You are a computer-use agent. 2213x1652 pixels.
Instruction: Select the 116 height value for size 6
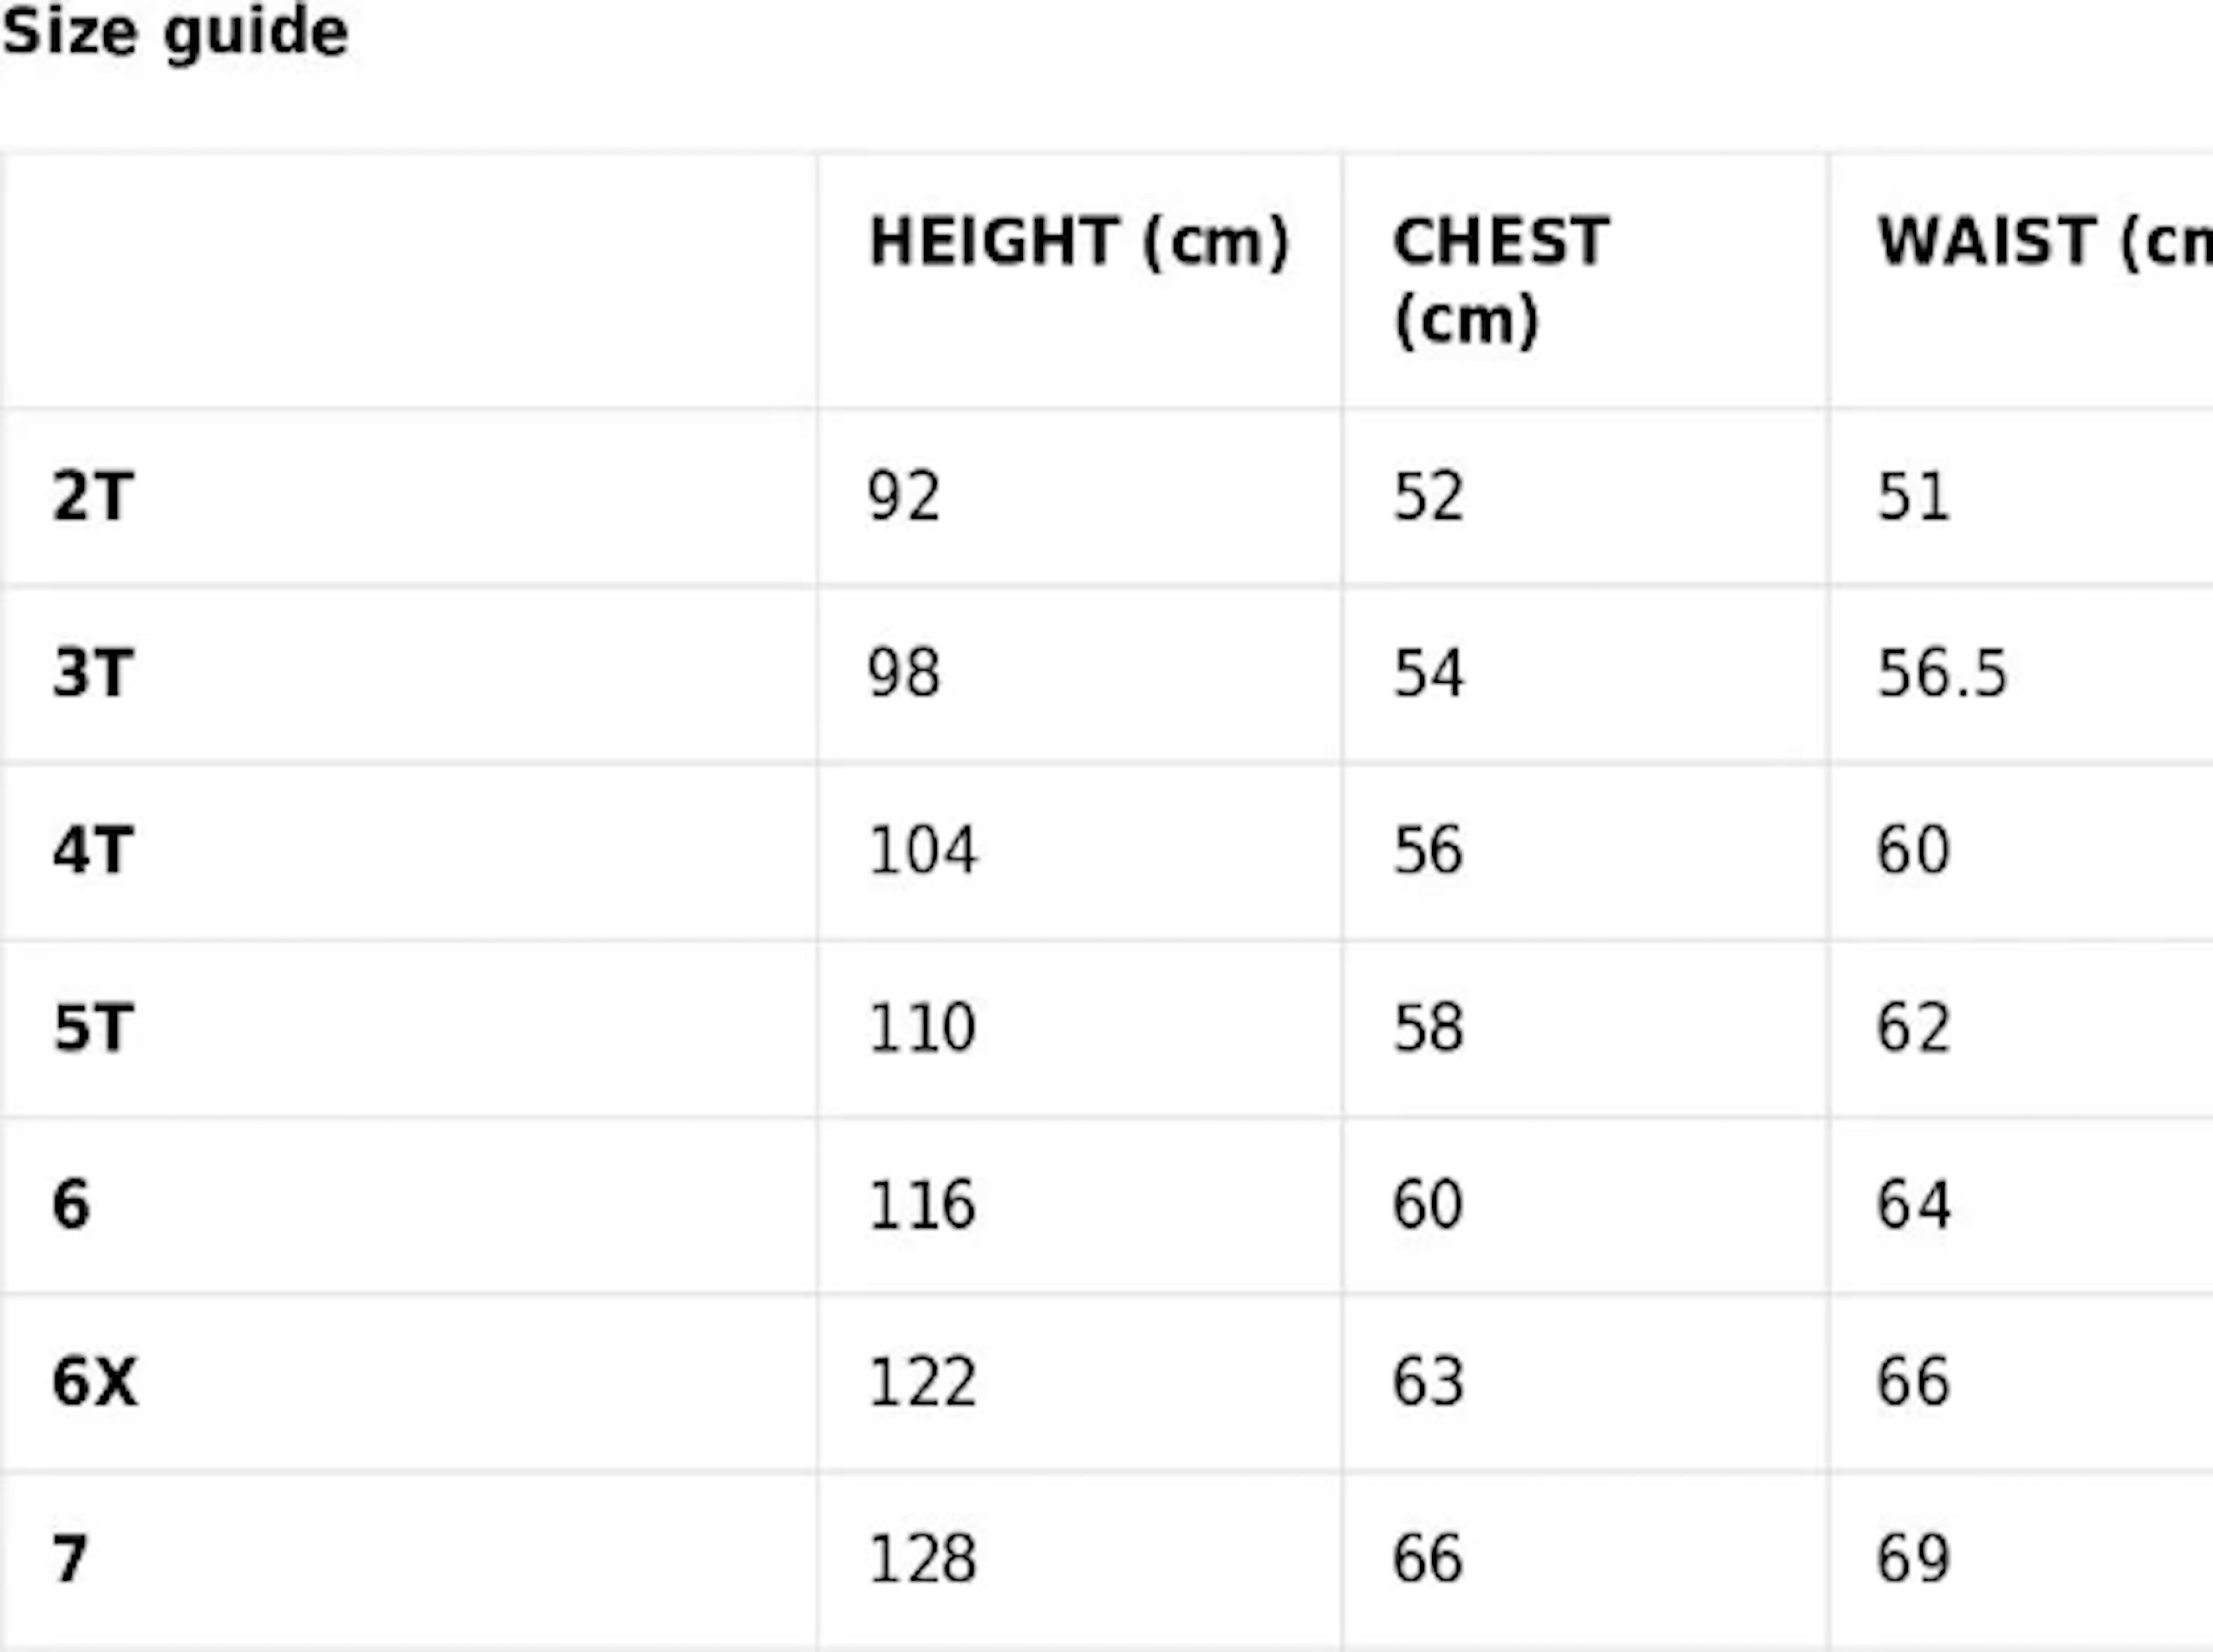point(922,1204)
